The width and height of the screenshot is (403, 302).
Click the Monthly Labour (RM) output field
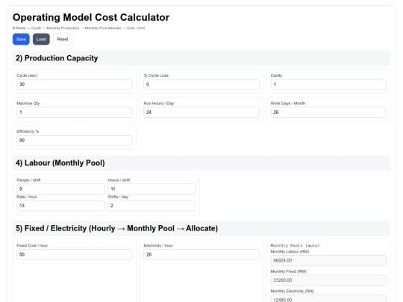328,260
